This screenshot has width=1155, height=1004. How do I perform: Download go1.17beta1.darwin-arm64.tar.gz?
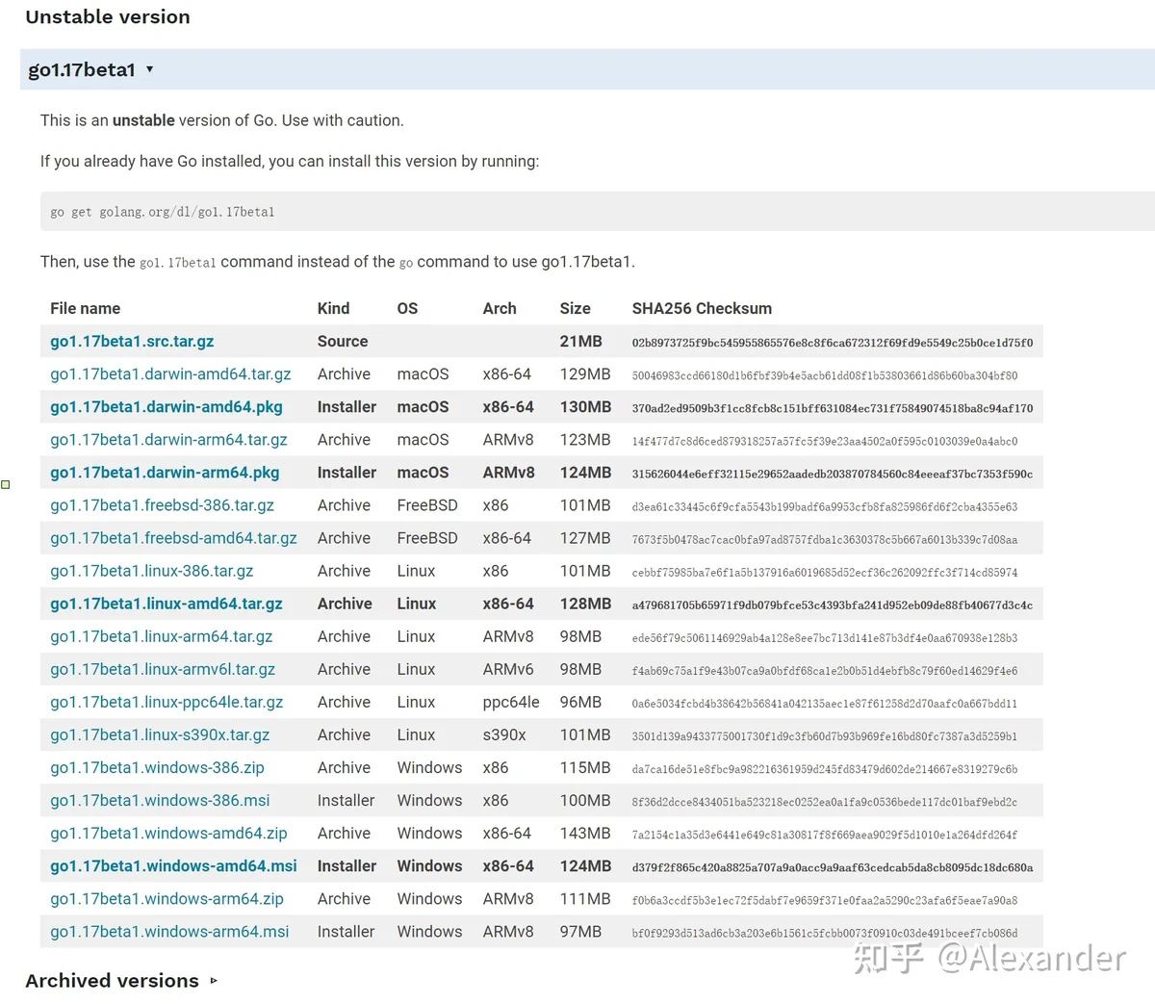168,440
